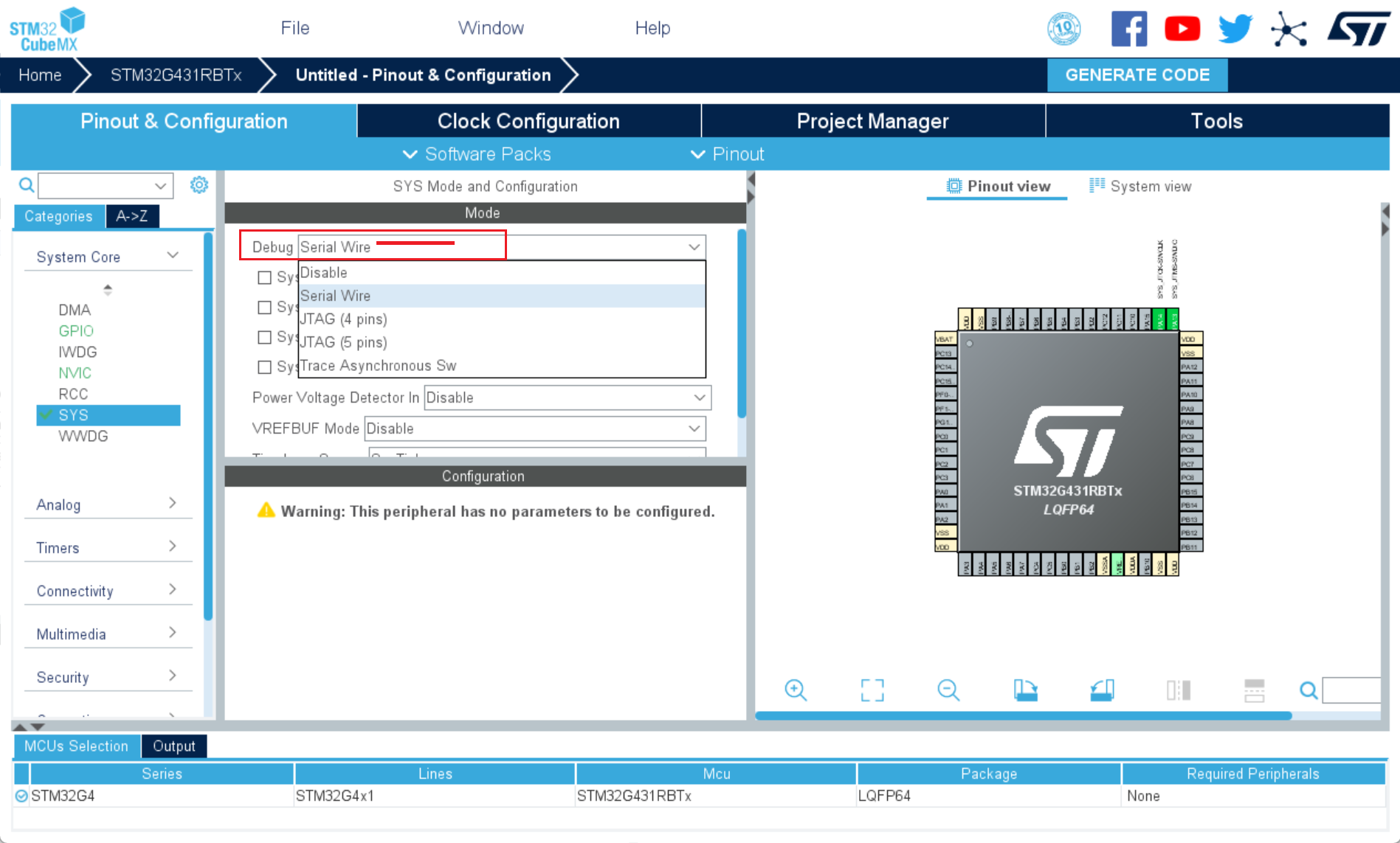1400x843 pixels.
Task: Rotate the chip clockwise
Action: [1025, 690]
